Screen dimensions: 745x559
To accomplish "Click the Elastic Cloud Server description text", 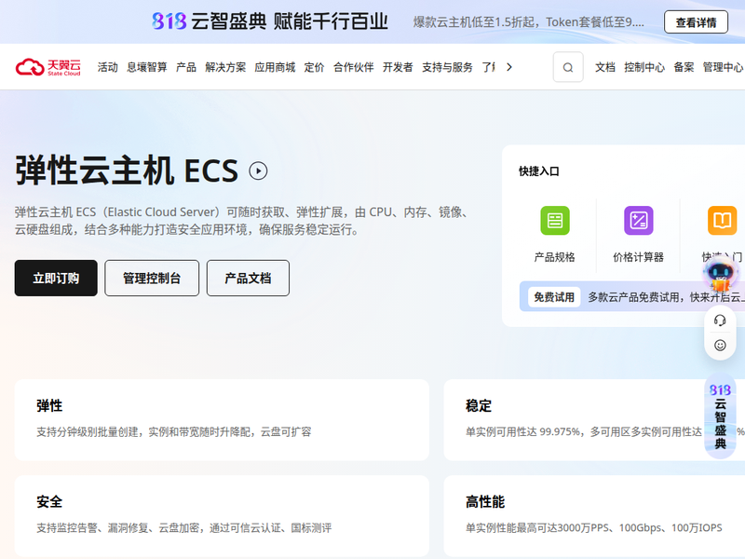I will [243, 221].
